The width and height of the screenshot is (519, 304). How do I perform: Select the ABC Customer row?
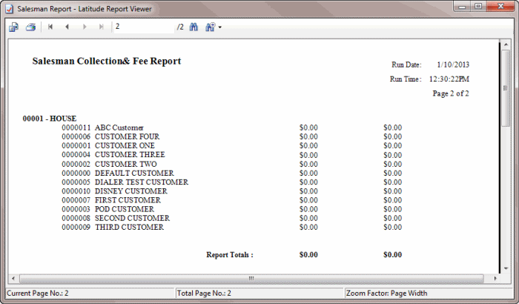pos(119,128)
